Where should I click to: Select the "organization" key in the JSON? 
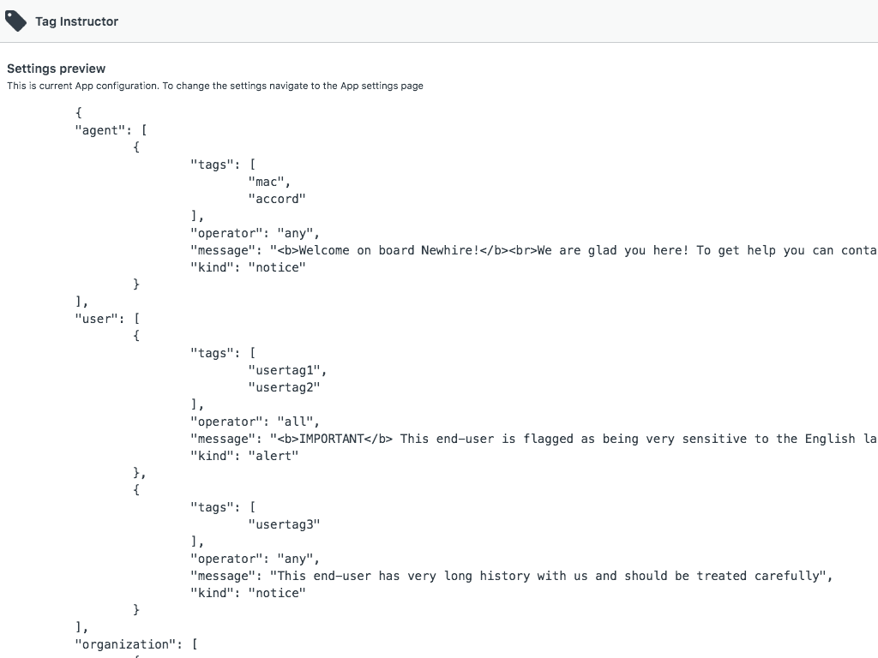click(125, 644)
